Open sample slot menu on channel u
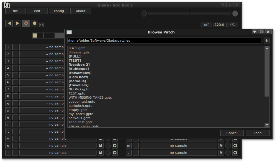Viewport: 276px width, 162px height. [58, 146]
